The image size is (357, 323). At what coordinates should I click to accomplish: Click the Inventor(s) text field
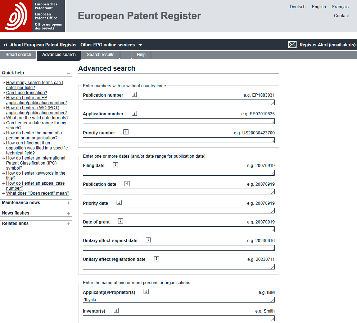click(x=178, y=318)
